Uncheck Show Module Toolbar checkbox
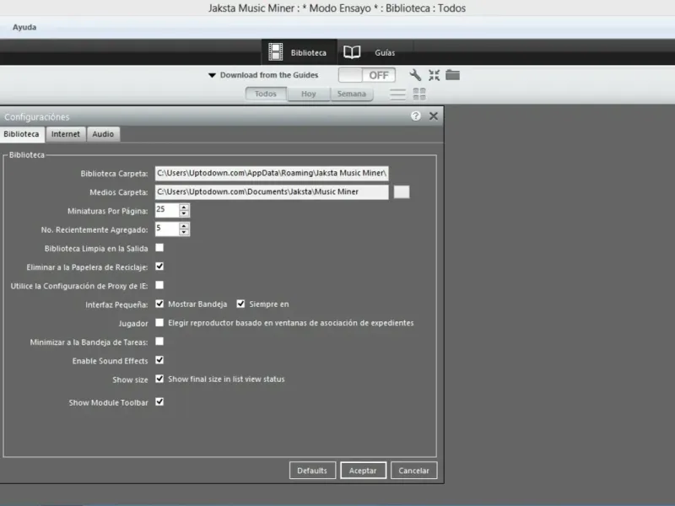The width and height of the screenshot is (675, 506). coord(159,402)
